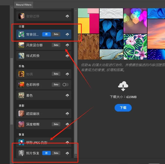Image resolution: width=165 pixels, height=164 pixels.
Task: Click the 照片恢复 filter thumbnail icon
Action: point(21,153)
